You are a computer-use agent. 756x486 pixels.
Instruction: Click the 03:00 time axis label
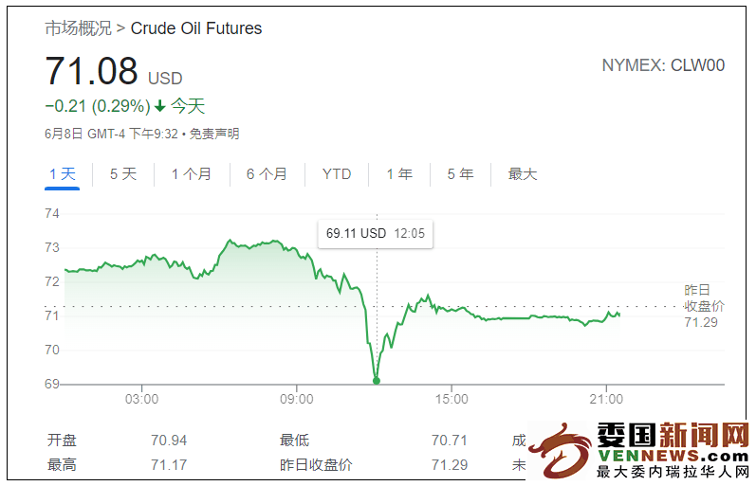pos(141,399)
